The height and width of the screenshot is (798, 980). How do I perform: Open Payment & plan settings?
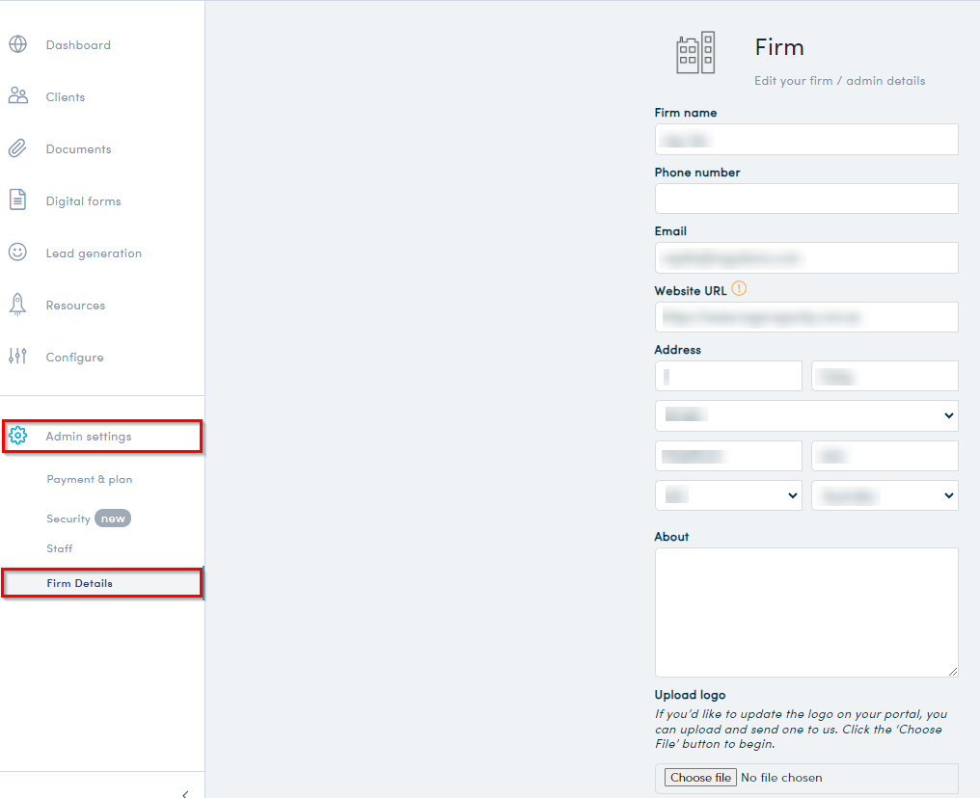tap(90, 479)
